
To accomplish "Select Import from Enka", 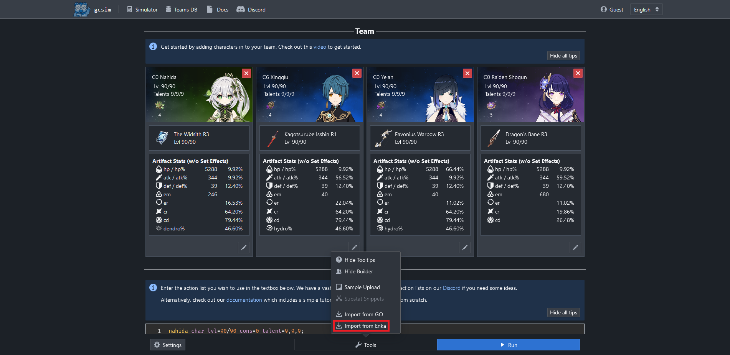I will point(365,326).
